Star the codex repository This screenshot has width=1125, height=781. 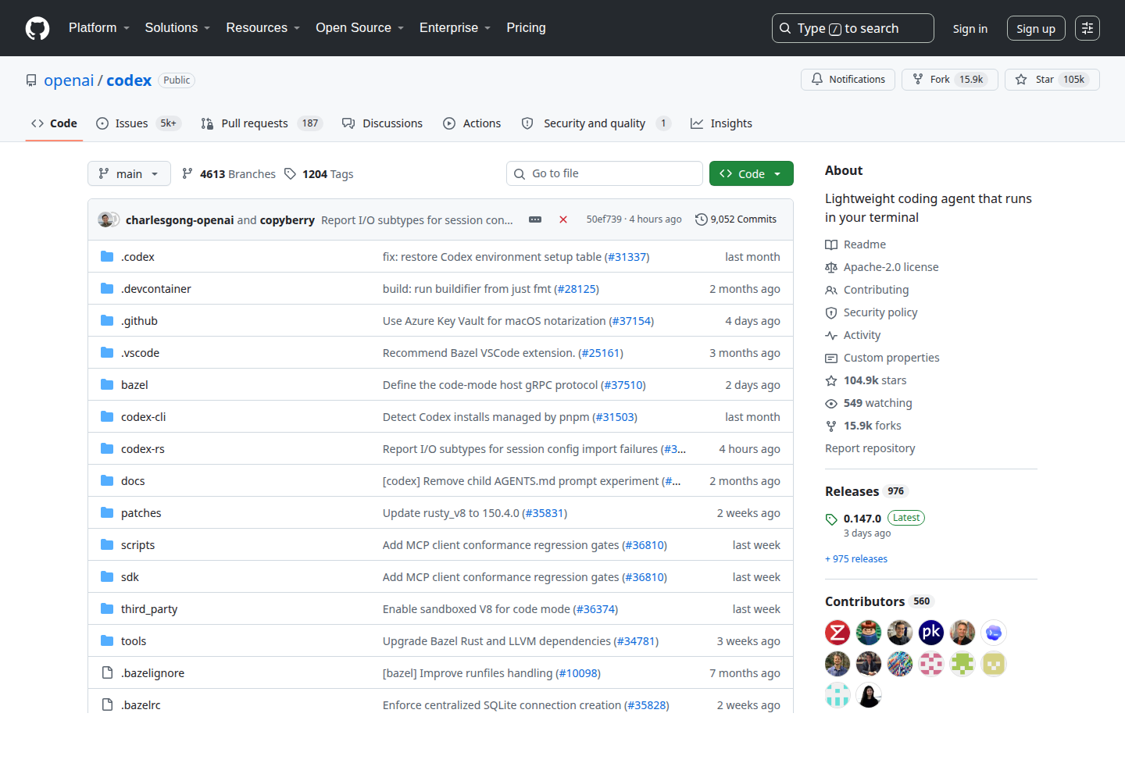point(1052,80)
